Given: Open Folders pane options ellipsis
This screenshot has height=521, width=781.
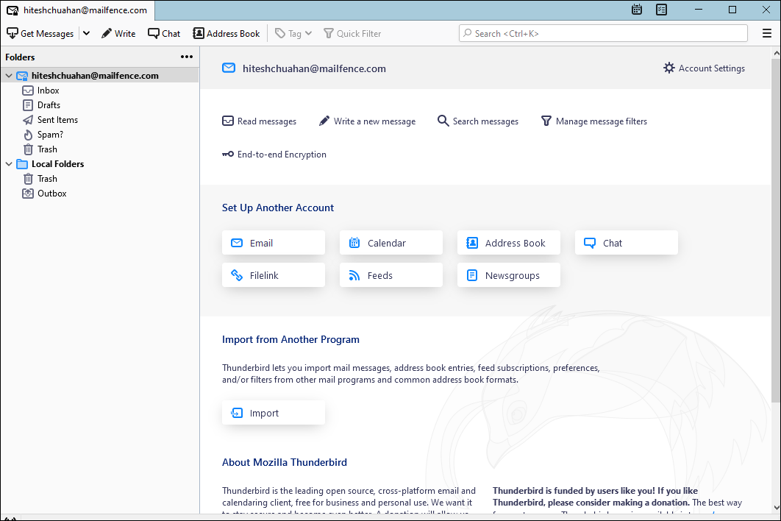Looking at the screenshot, I should point(187,57).
